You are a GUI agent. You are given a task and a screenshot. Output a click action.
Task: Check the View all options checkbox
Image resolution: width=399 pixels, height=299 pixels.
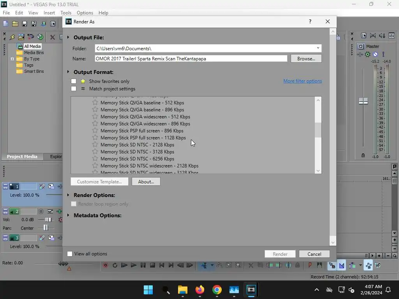click(x=69, y=254)
